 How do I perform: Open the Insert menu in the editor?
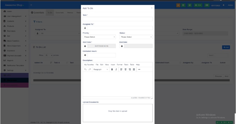113,65
